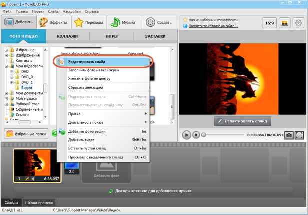The height and width of the screenshot is (215, 308).
Task: Expand the Избранное folder node
Action: [x=6, y=50]
